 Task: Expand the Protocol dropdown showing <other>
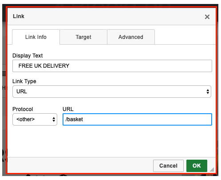35,119
